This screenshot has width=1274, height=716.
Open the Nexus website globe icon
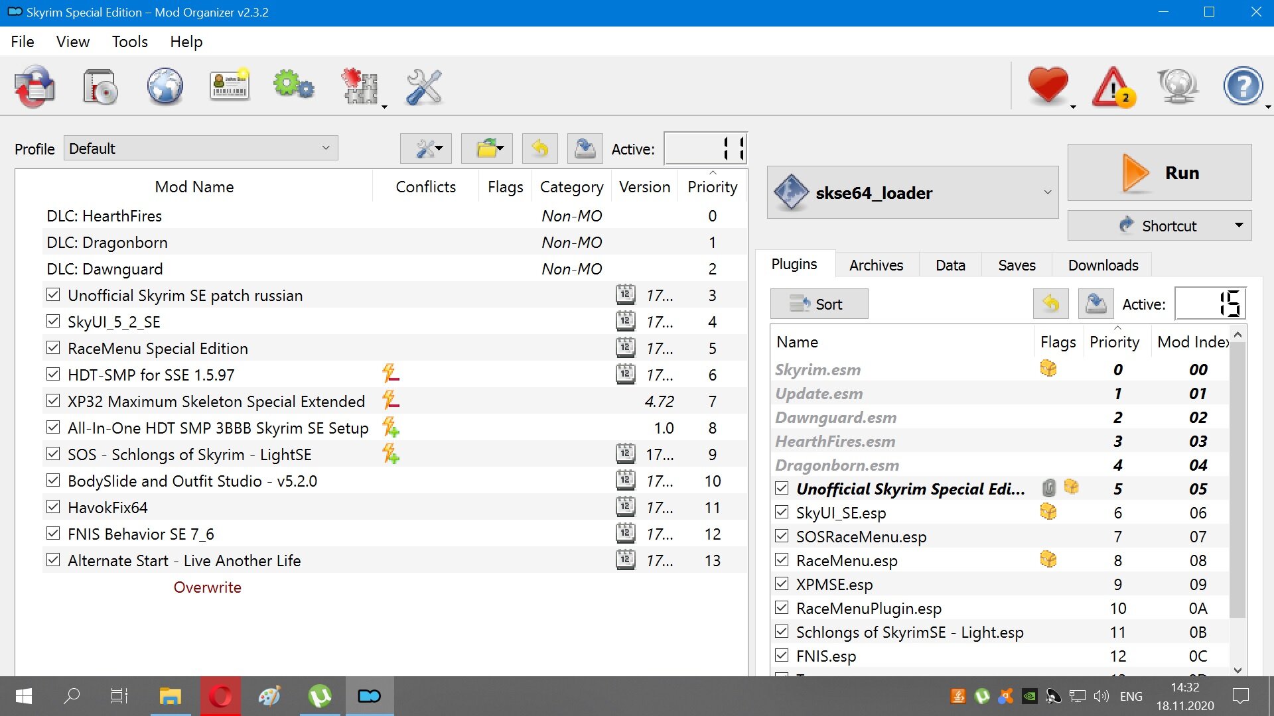pyautogui.click(x=165, y=86)
